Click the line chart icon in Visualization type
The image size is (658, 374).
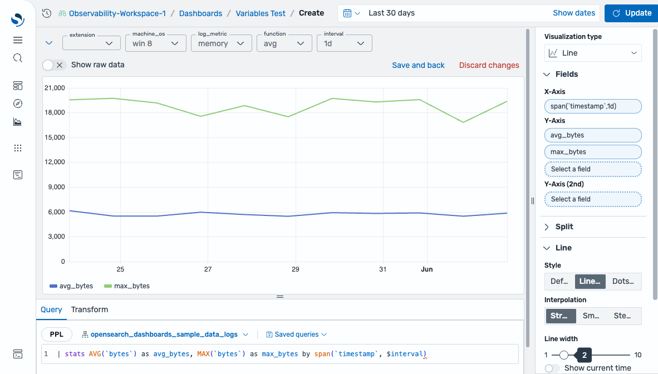click(553, 53)
